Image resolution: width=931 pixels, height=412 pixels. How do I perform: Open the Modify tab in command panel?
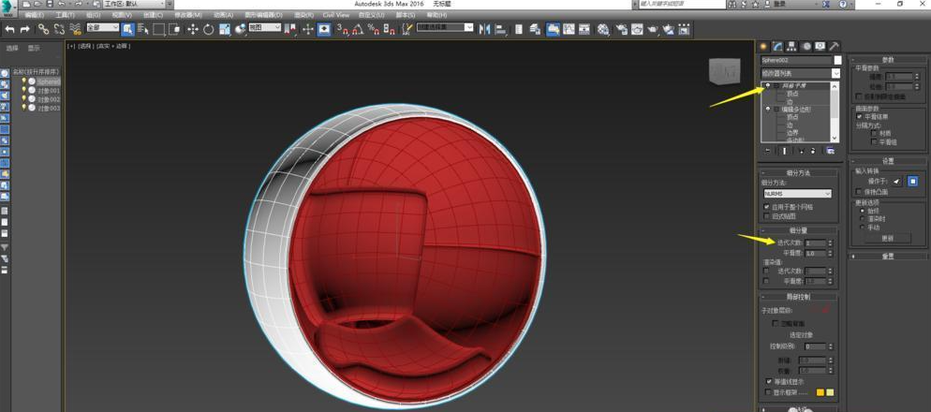pos(777,46)
